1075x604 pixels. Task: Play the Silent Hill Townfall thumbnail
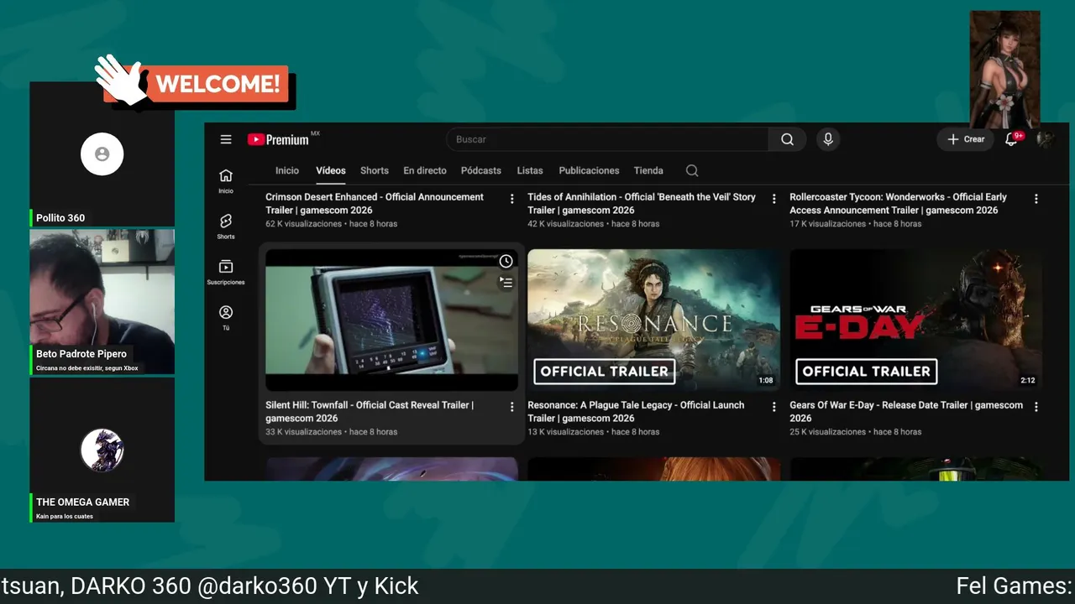[391, 320]
